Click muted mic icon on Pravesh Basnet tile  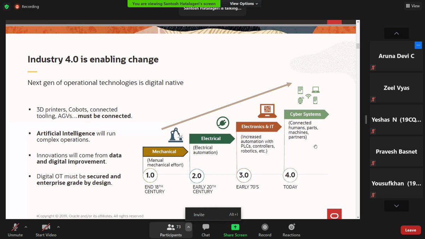(373, 163)
